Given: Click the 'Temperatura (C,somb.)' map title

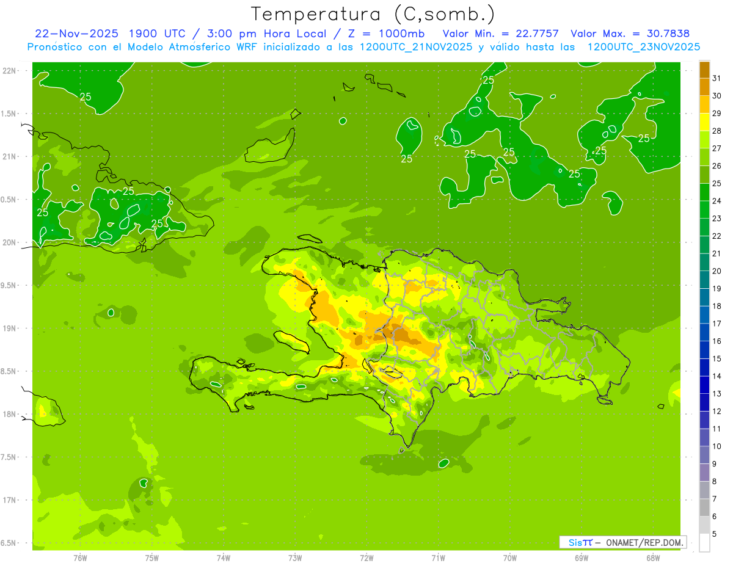Looking at the screenshot, I should [373, 14].
